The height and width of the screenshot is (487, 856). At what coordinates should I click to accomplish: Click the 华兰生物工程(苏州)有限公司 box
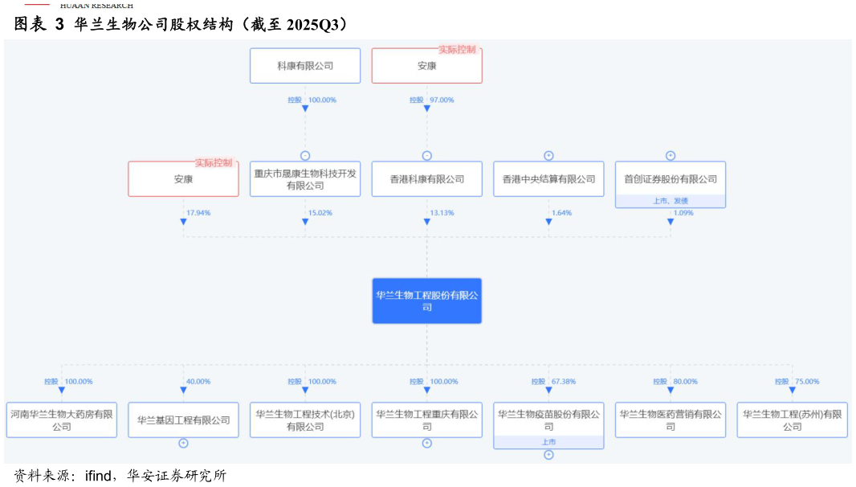click(x=793, y=419)
